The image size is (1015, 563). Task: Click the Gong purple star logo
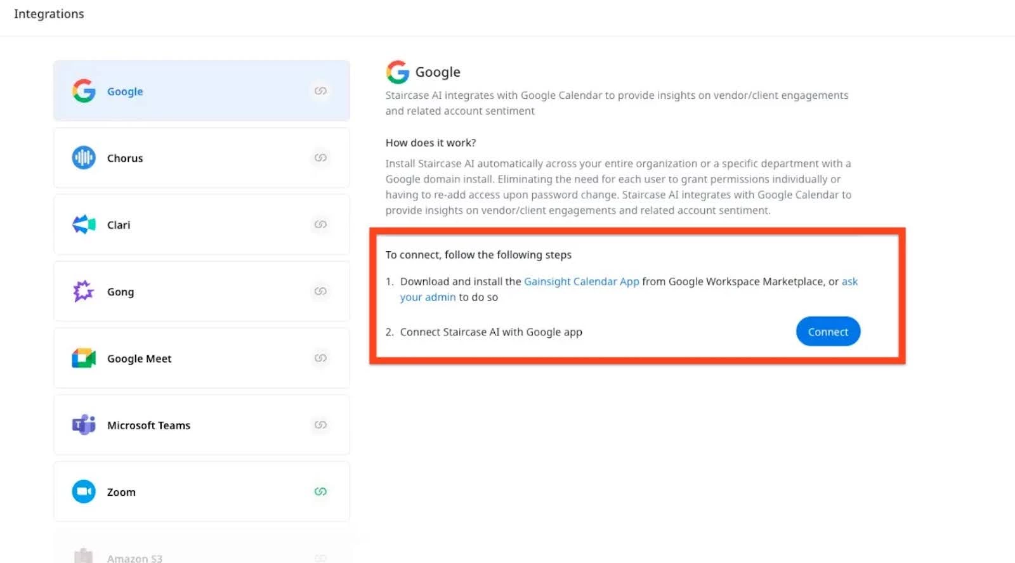click(83, 291)
